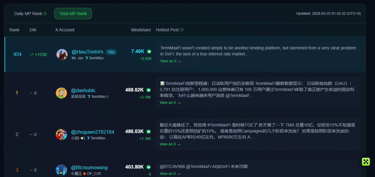Click the 403.80K mindshare value

coord(134,167)
